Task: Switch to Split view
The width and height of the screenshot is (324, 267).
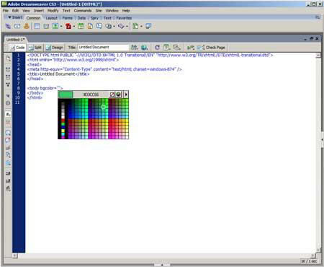Action: tap(35, 48)
